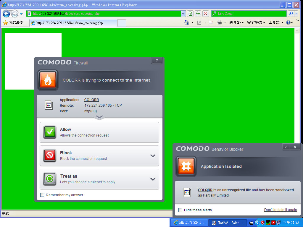Click the green graph monitor tray icon
303x227 pixels.
coord(268,223)
